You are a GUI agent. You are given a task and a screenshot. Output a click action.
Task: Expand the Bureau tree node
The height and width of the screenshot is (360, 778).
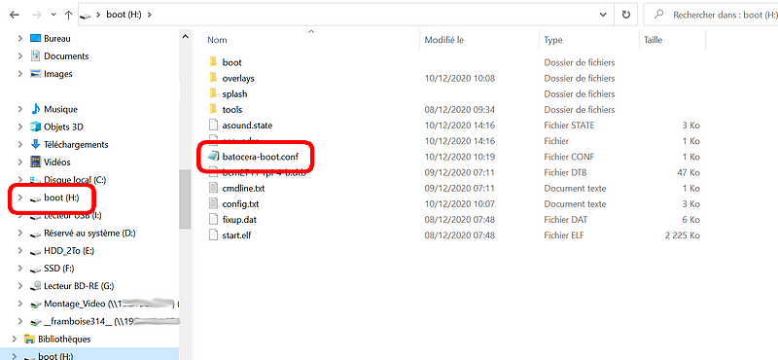point(19,38)
